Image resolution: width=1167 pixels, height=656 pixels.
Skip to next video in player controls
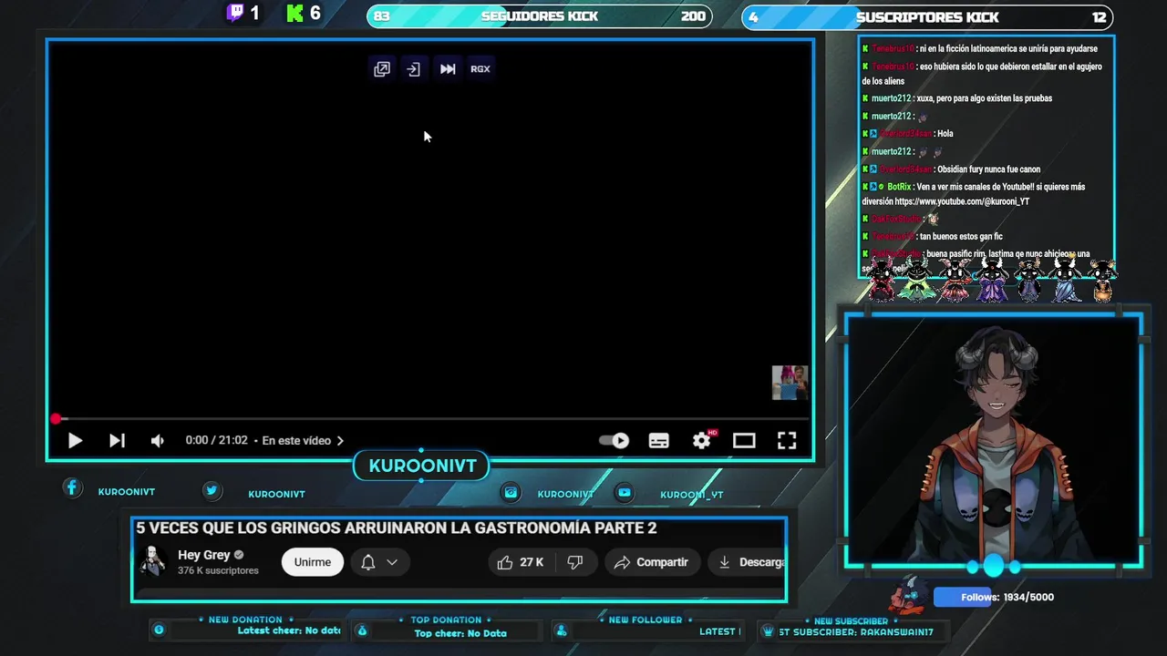pos(117,441)
